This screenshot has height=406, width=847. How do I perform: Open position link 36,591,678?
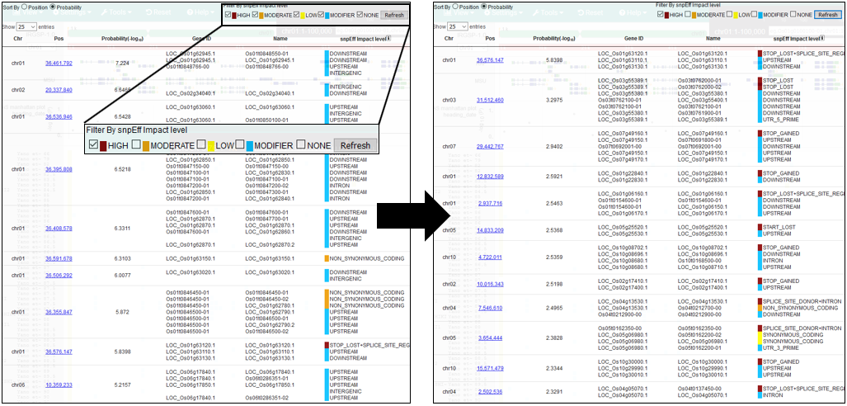point(59,258)
